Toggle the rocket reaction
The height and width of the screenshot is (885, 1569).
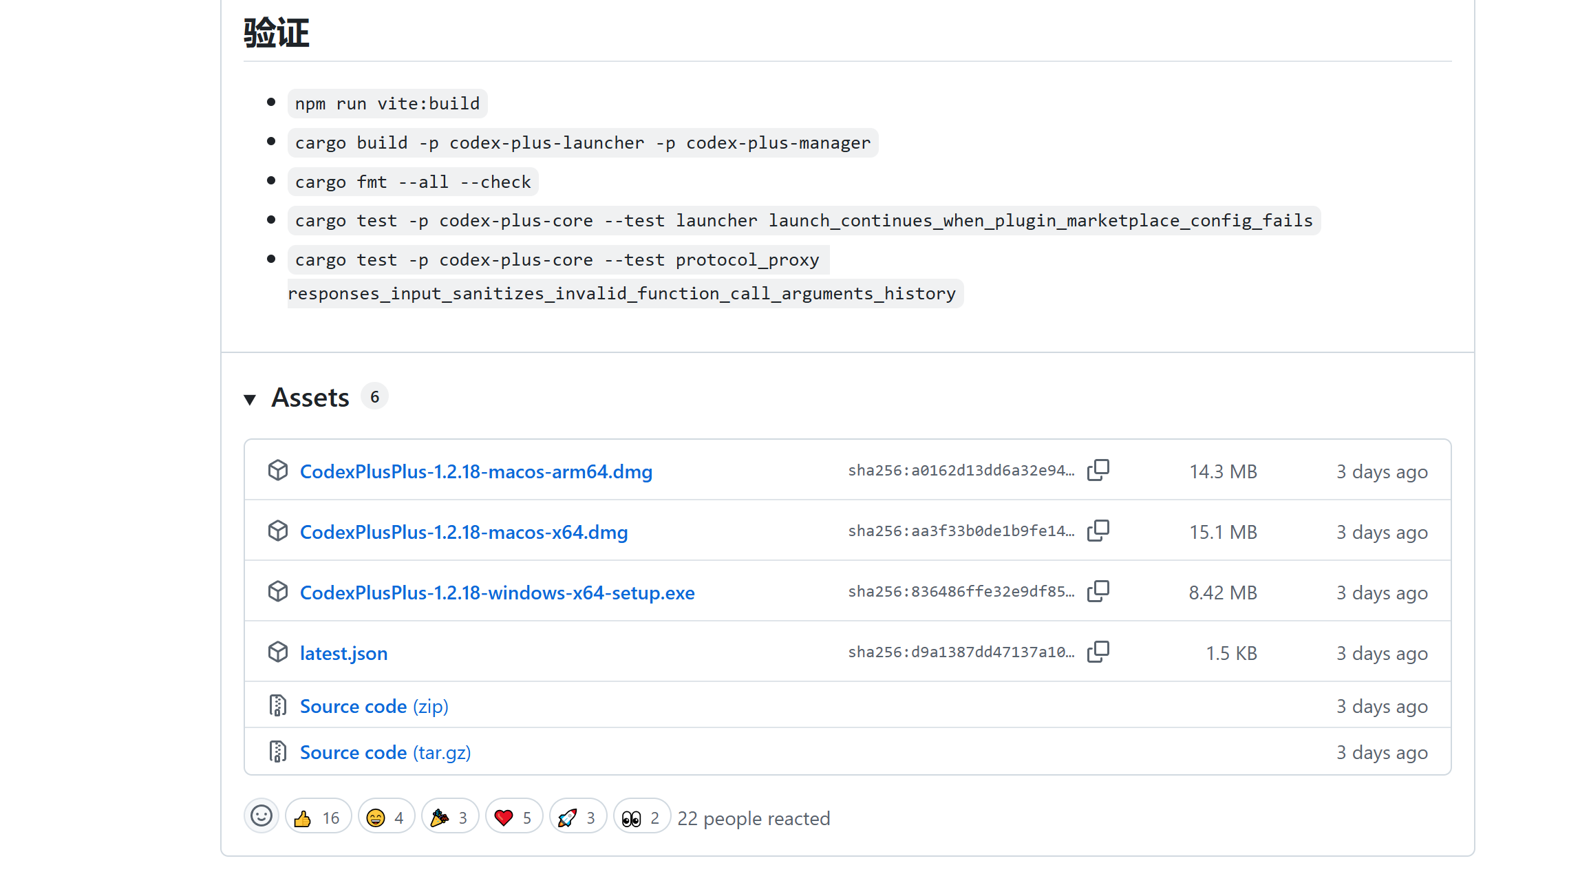pos(578,817)
